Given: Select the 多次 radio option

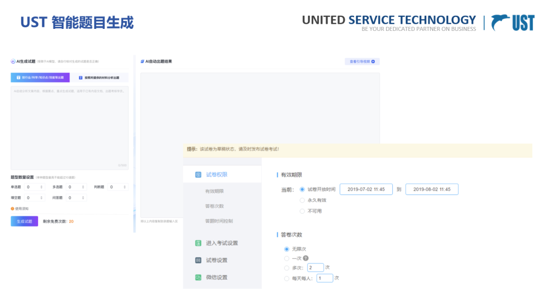Looking at the screenshot, I should 287,268.
